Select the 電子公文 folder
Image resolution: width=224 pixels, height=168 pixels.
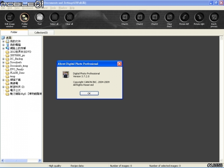click(15, 90)
